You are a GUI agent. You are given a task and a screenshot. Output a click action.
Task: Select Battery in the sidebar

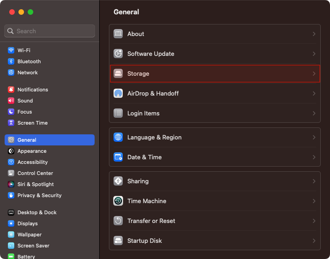pyautogui.click(x=26, y=256)
